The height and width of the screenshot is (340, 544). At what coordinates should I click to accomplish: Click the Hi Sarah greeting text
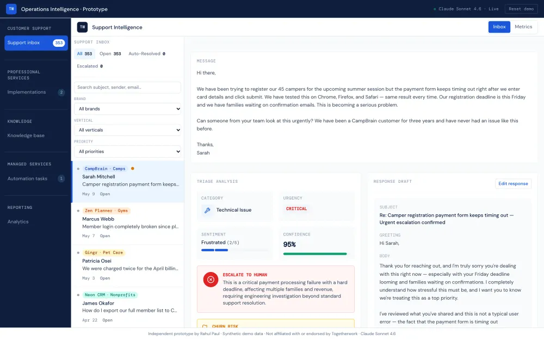390,243
